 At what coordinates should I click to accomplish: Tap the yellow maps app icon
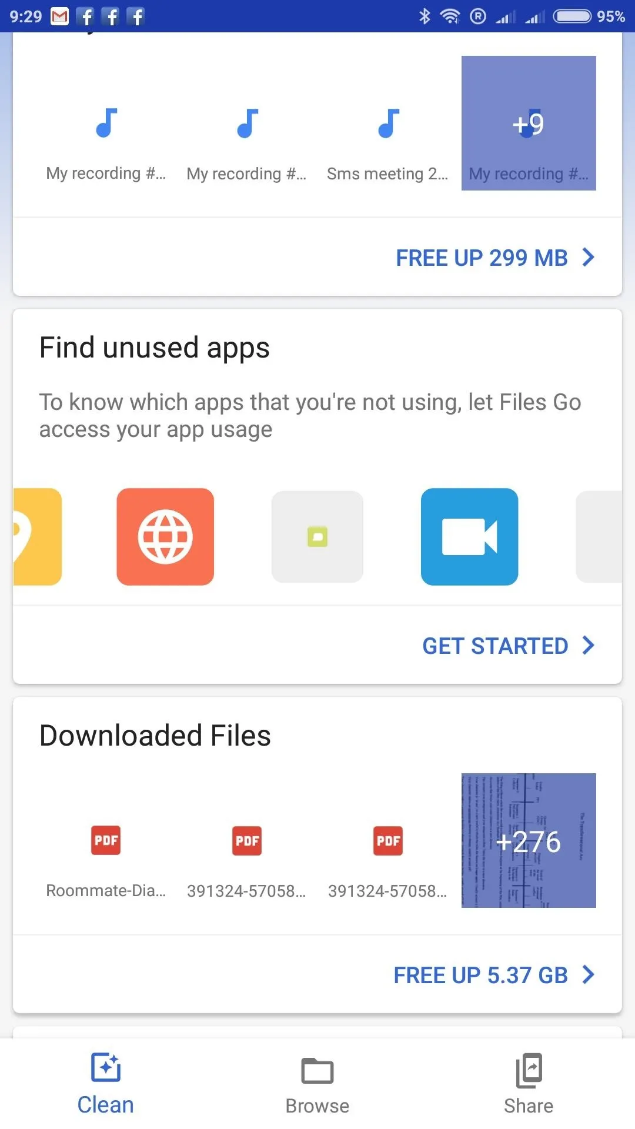38,536
